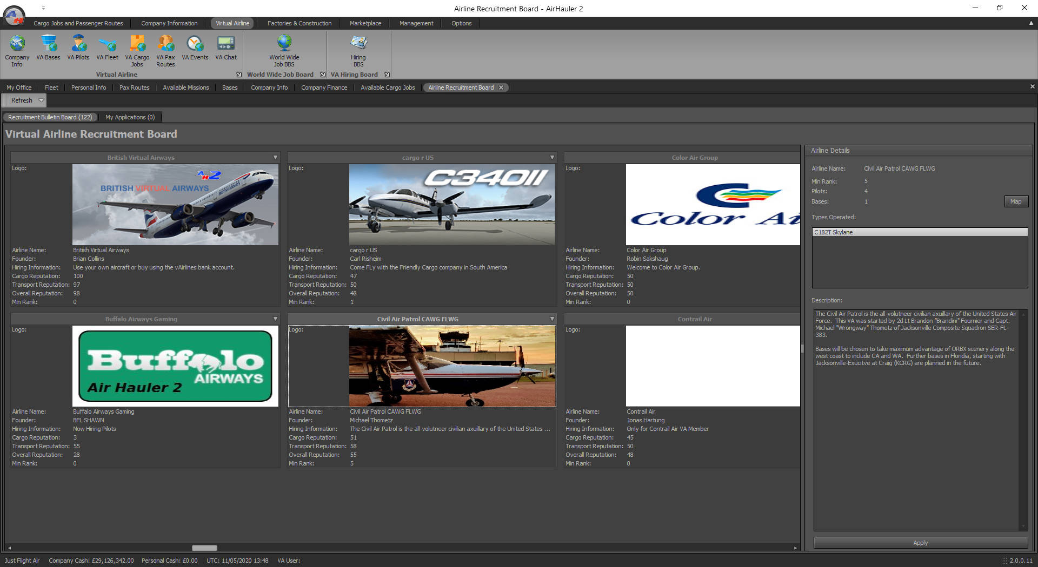The image size is (1038, 567).
Task: Click the description text box
Action: coord(920,420)
